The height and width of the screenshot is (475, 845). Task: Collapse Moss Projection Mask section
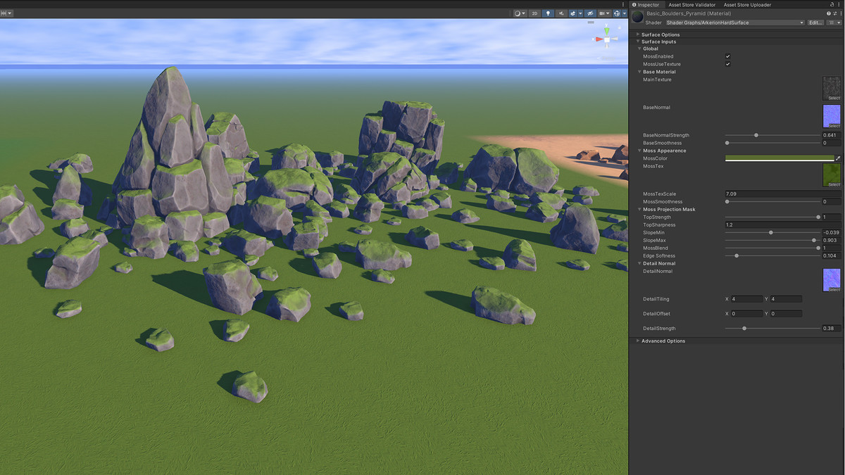(x=639, y=210)
